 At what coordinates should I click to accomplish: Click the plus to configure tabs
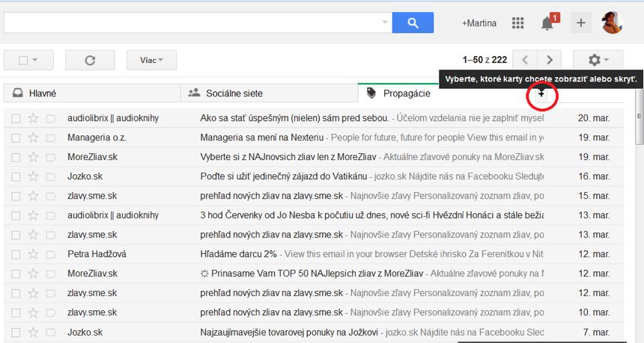tap(541, 94)
